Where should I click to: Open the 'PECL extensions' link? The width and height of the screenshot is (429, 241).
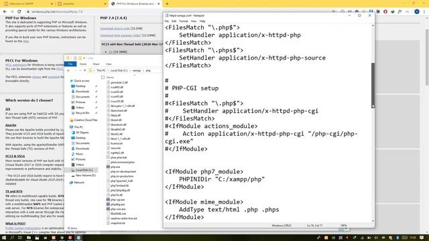tap(16, 65)
